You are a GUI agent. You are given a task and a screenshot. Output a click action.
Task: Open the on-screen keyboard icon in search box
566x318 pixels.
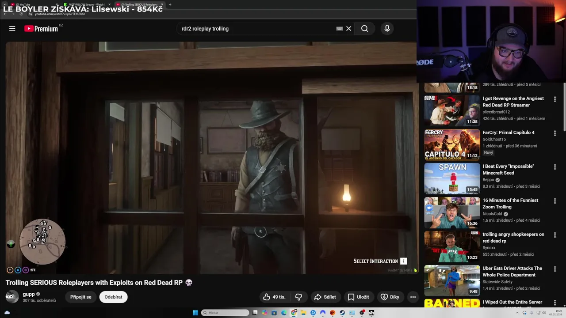click(x=339, y=29)
